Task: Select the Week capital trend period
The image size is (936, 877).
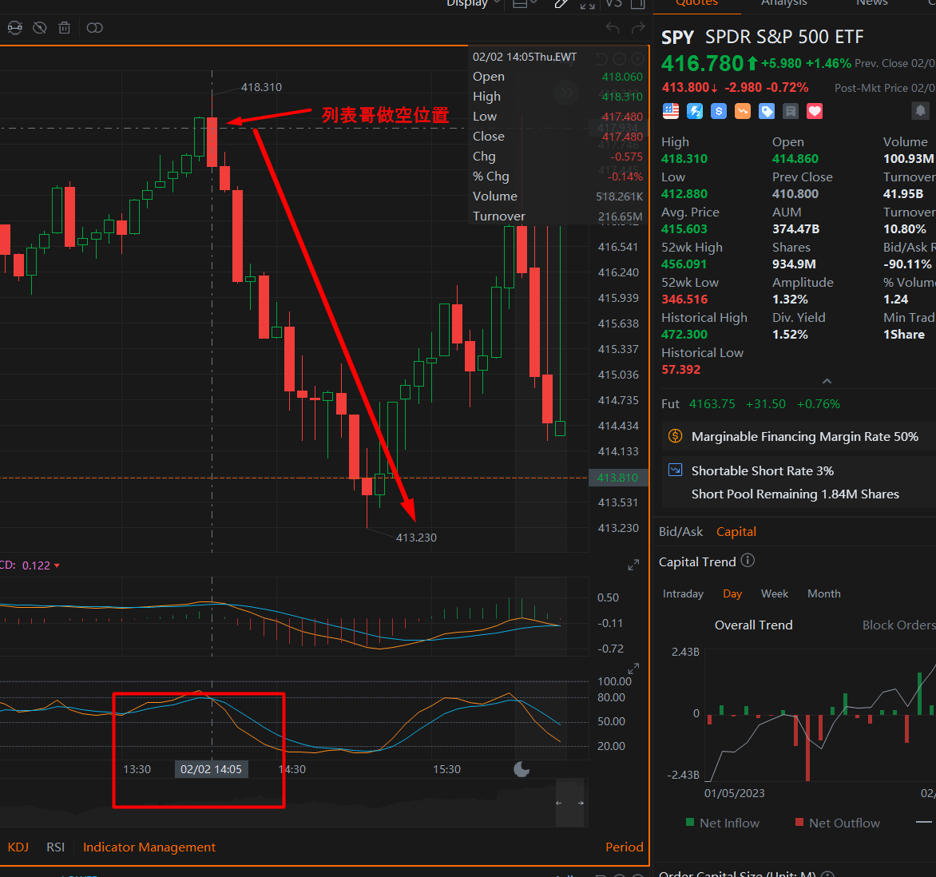Action: (x=774, y=593)
